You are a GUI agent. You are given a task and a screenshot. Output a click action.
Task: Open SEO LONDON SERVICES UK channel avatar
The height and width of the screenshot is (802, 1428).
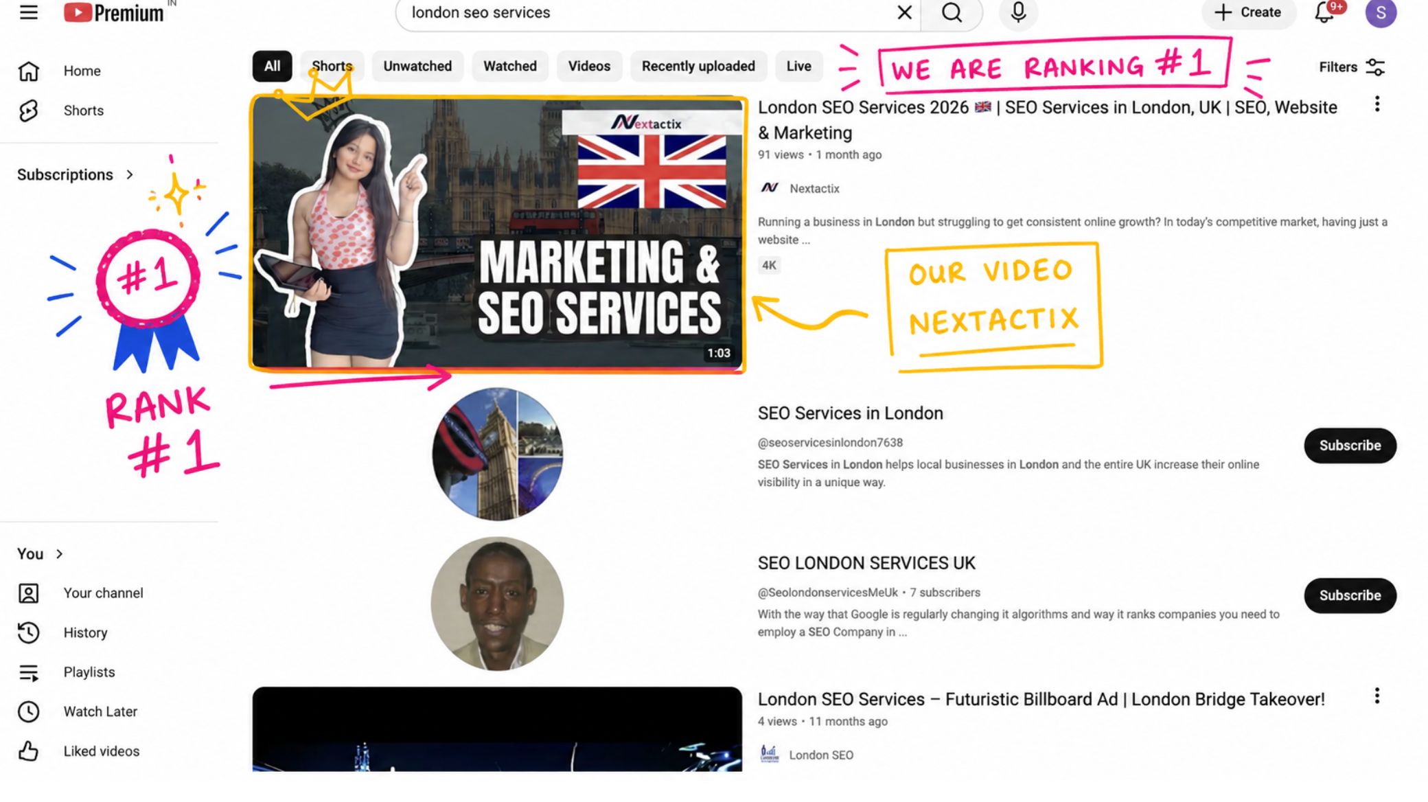tap(497, 604)
